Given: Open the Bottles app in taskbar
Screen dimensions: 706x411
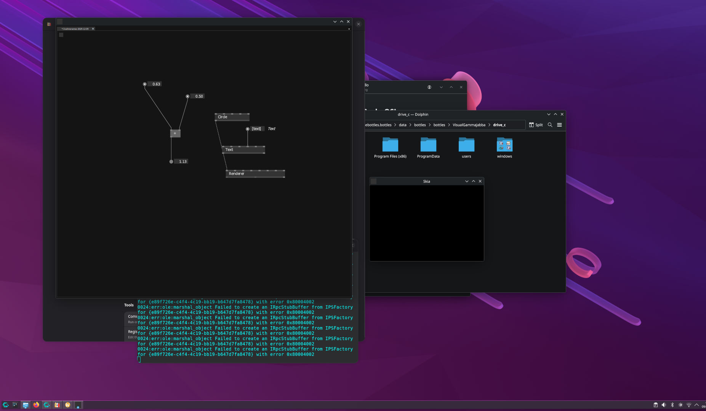Looking at the screenshot, I should click(57, 405).
